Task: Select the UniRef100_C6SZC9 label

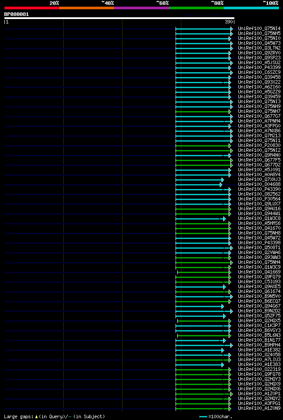Action: [x=259, y=73]
